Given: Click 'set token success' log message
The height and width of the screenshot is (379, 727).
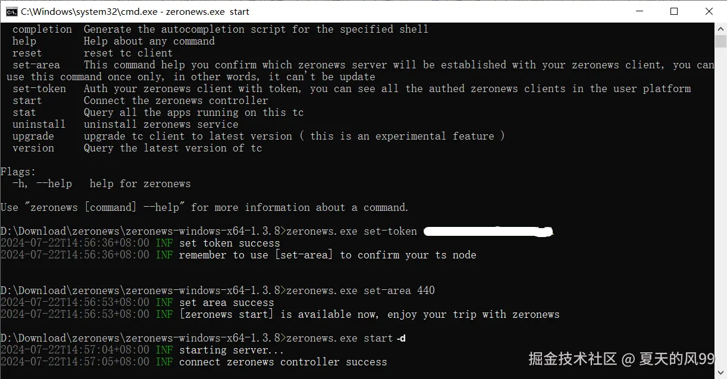Looking at the screenshot, I should [229, 243].
